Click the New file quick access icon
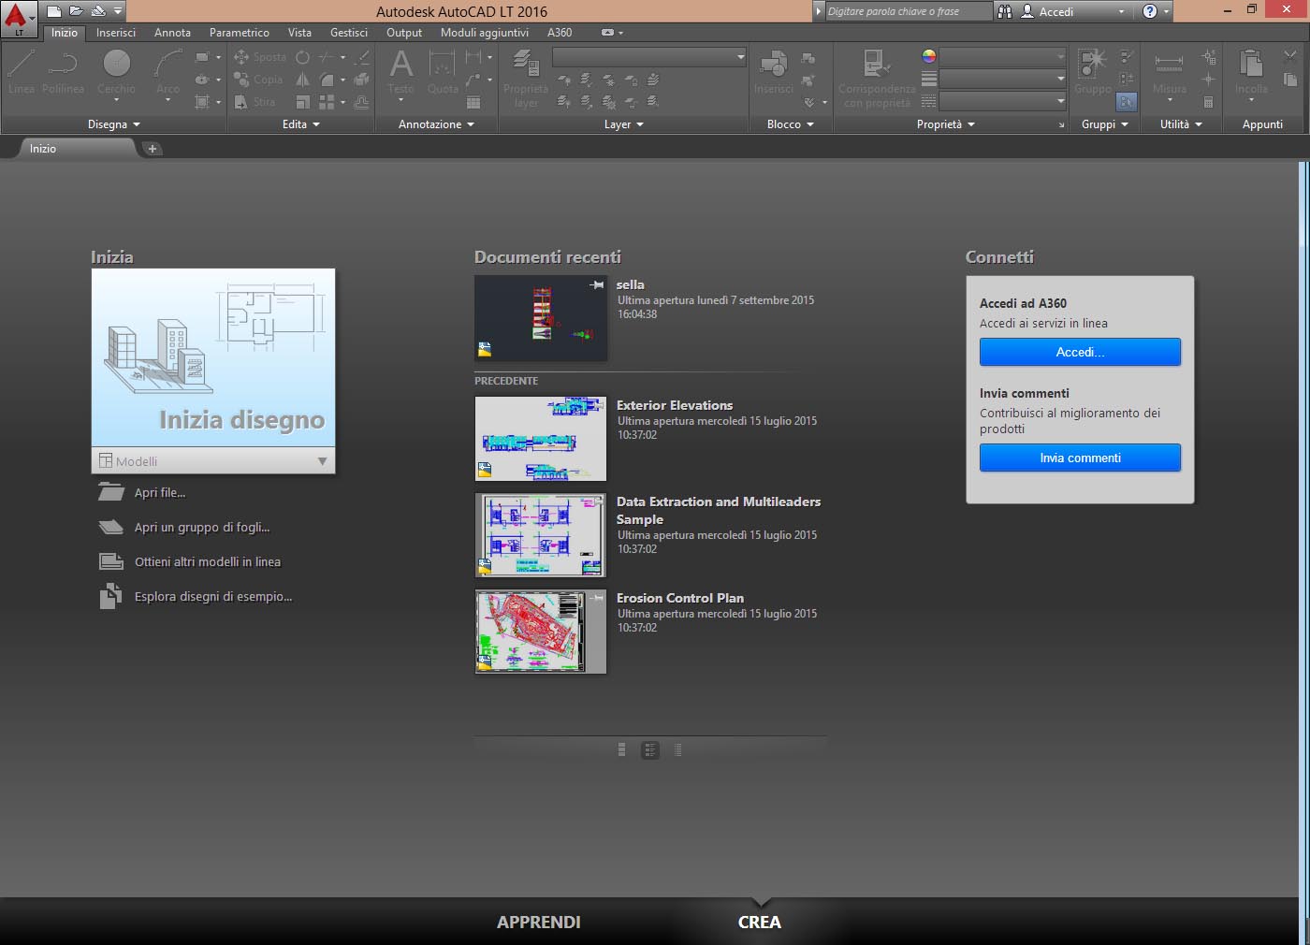The image size is (1310, 945). coord(54,11)
